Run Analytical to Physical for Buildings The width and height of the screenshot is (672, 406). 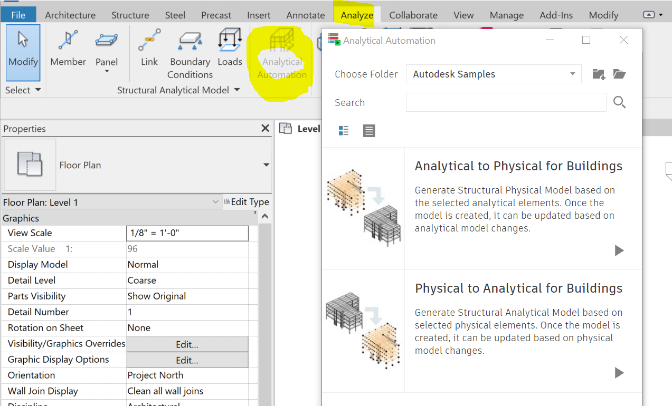(x=619, y=250)
